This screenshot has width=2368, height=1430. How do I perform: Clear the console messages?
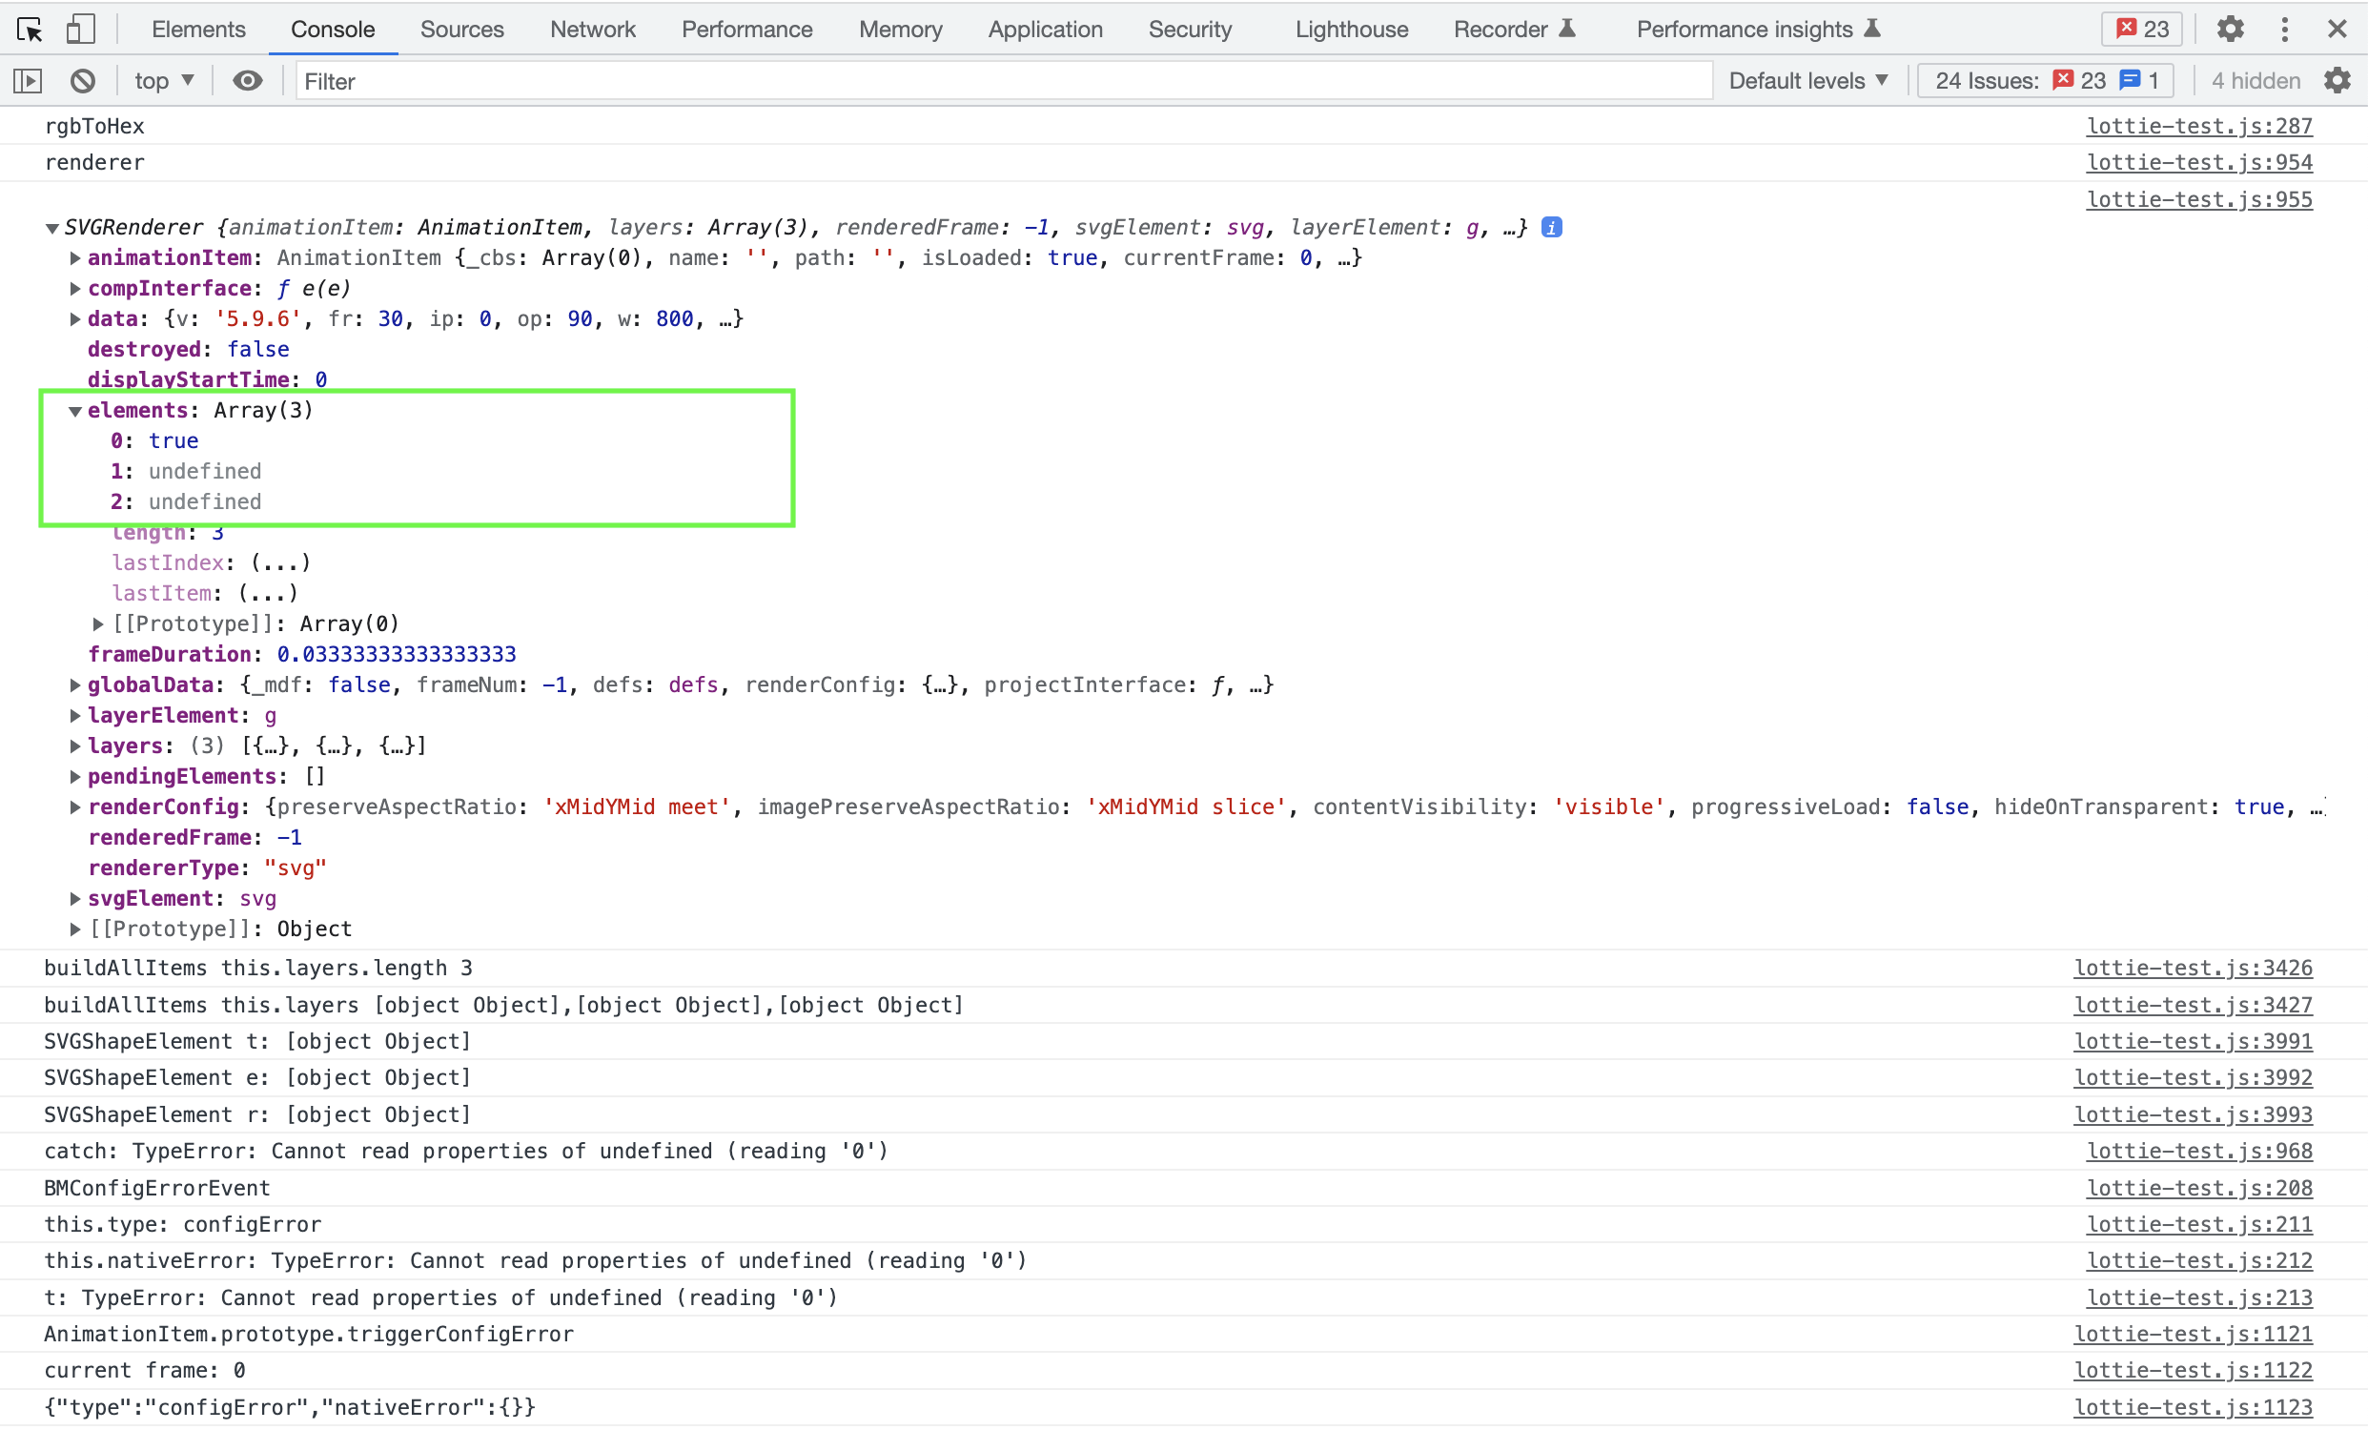tap(83, 81)
